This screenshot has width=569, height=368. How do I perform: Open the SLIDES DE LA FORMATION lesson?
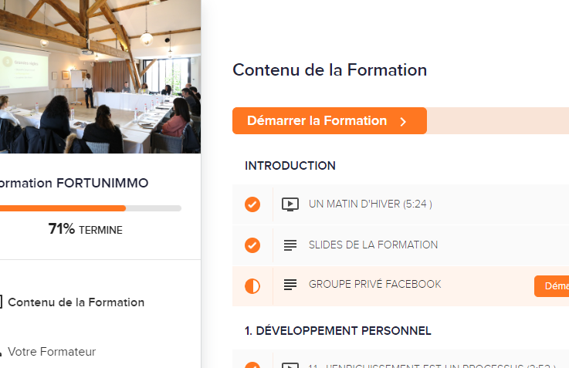tap(373, 245)
